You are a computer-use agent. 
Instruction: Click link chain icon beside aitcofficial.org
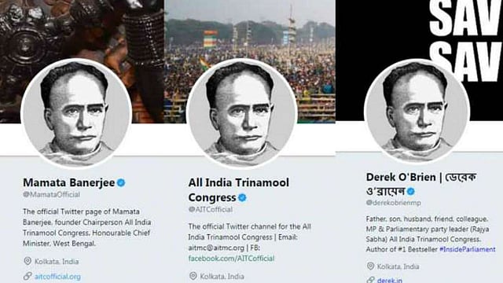[x=28, y=276]
